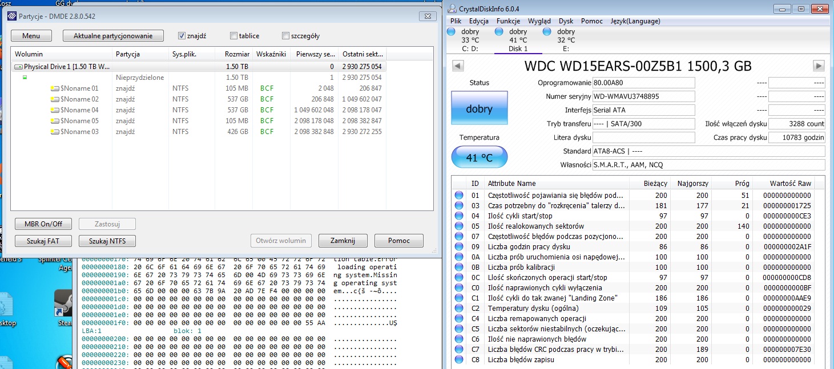Viewport: 834px width, 369px height.
Task: Select the E: disk tab
Action: click(x=565, y=40)
